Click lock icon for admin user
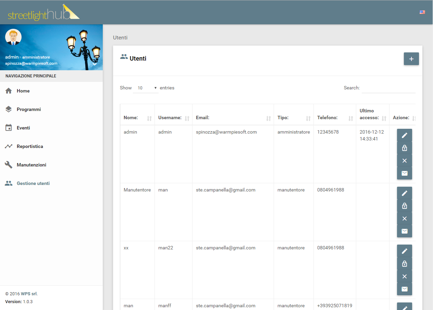The image size is (433, 310). tap(405, 148)
